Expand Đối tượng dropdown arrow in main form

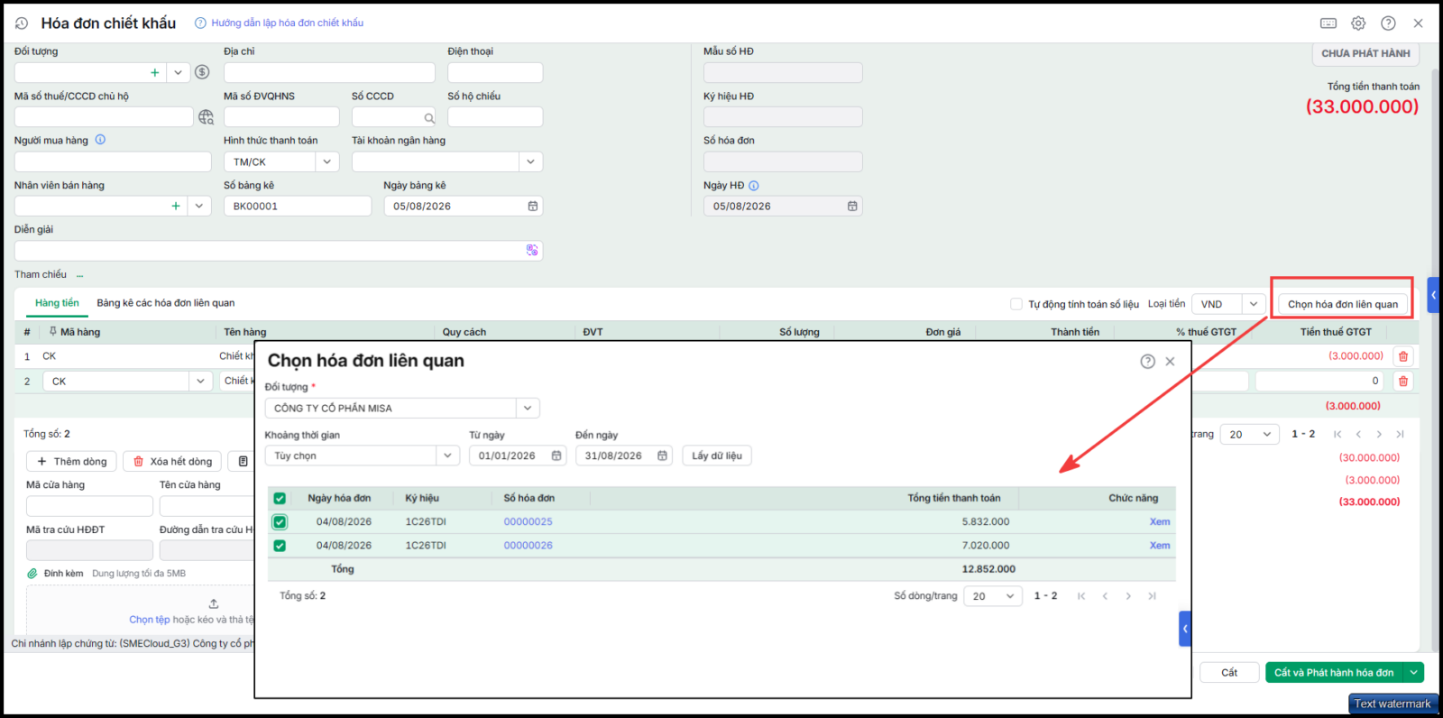(x=178, y=72)
